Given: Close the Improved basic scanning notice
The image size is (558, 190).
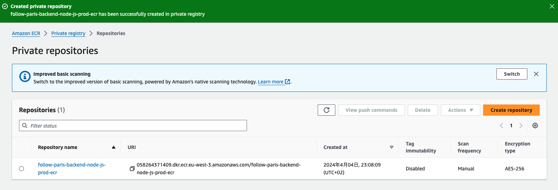Looking at the screenshot, I should coord(536,74).
